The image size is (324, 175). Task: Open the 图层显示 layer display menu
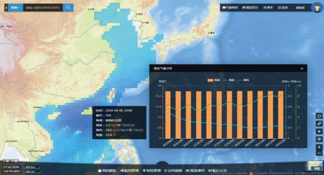pyautogui.click(x=249, y=7)
